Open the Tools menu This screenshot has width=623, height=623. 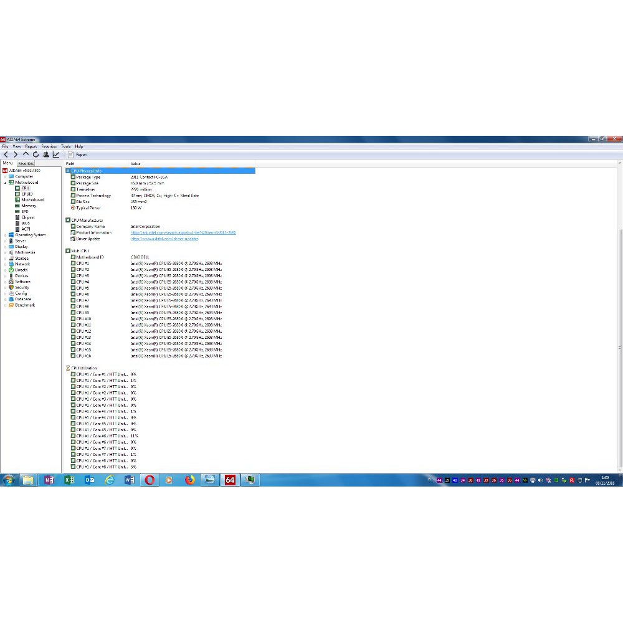(x=66, y=146)
